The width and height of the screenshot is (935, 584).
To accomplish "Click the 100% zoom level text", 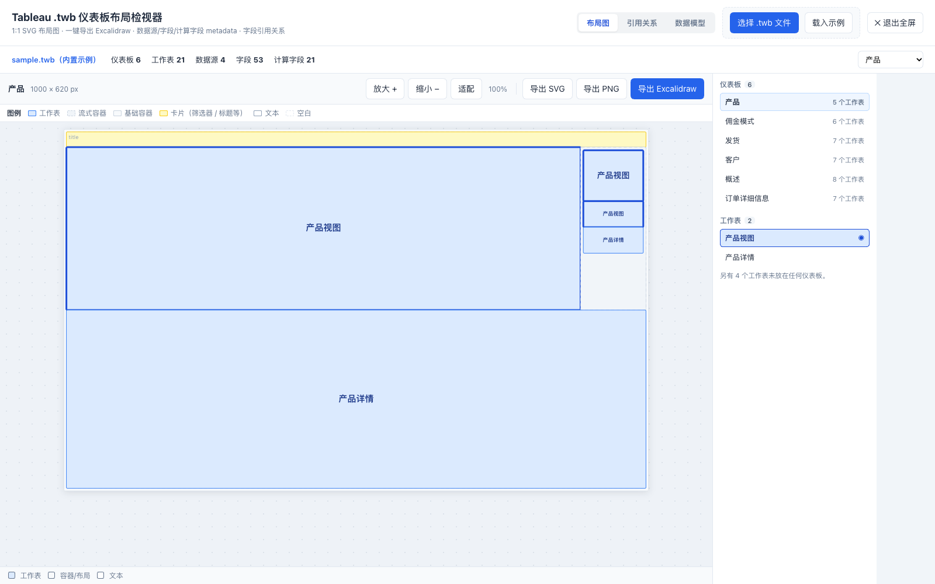I will (x=498, y=89).
